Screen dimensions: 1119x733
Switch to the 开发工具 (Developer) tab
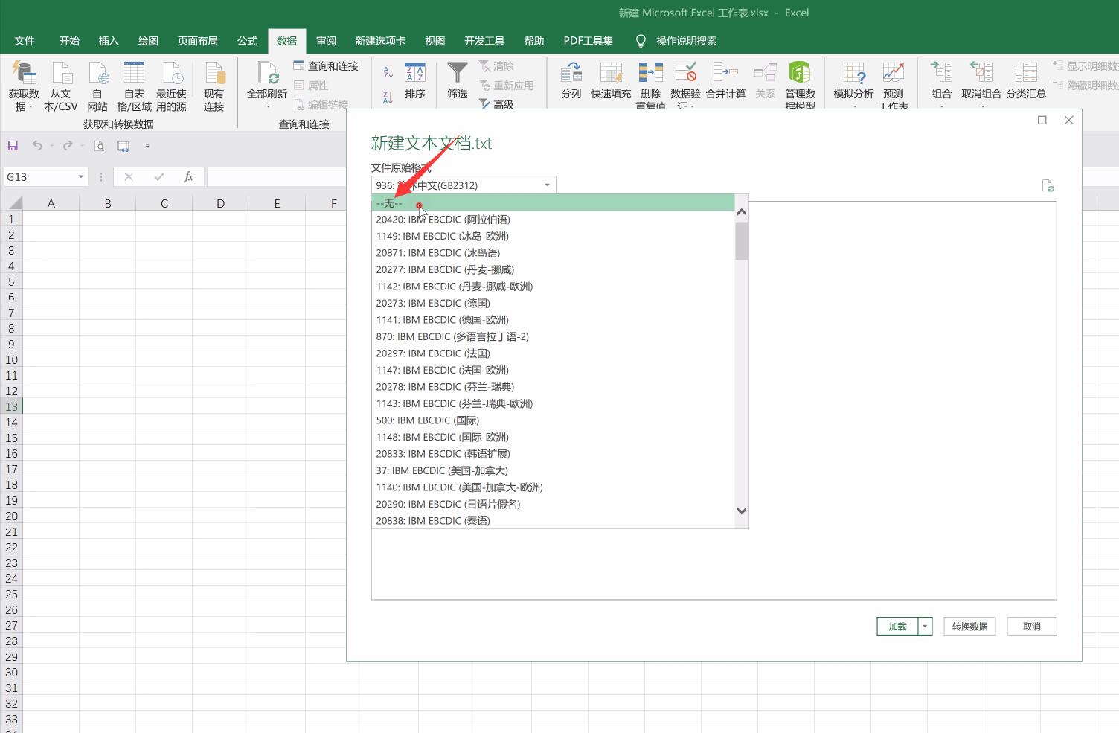(x=484, y=41)
